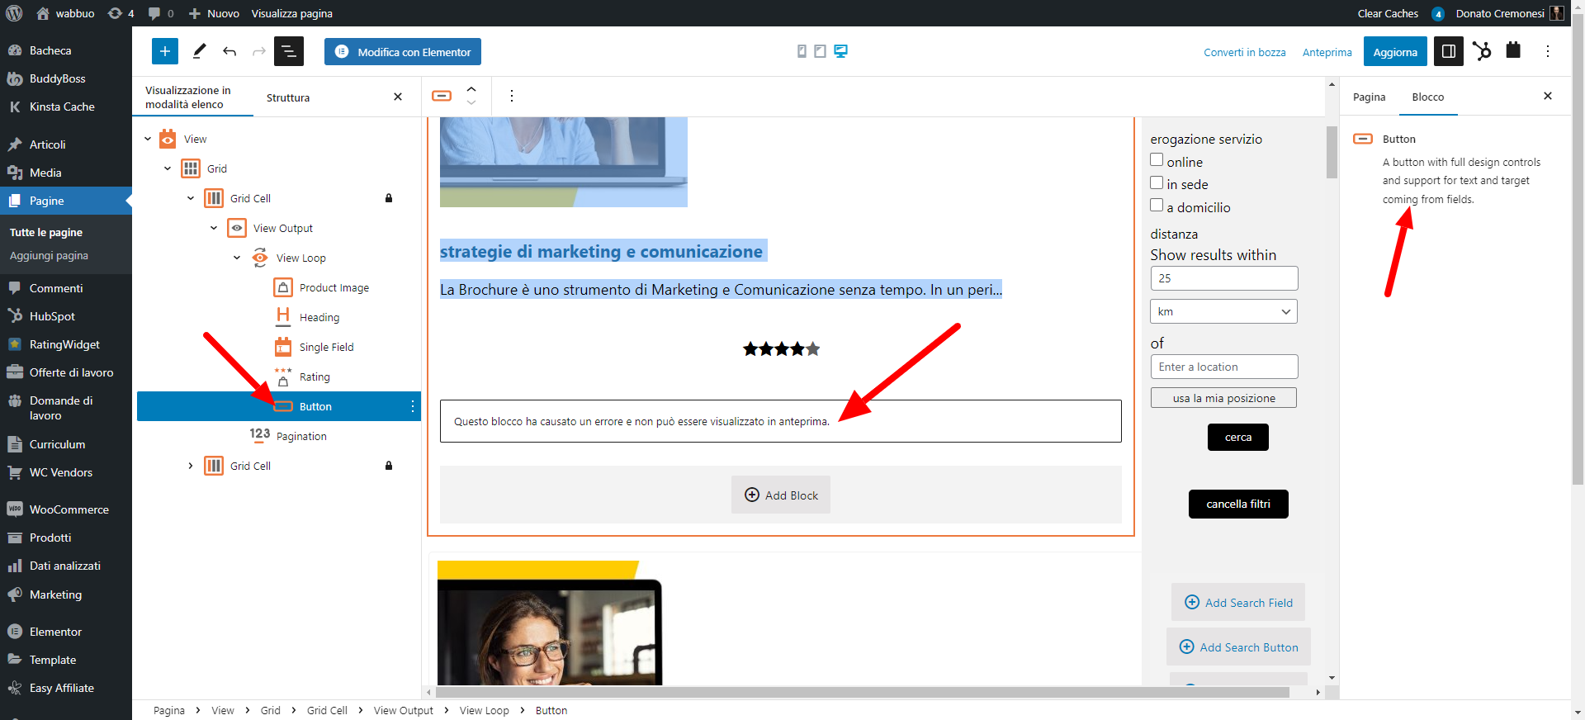The height and width of the screenshot is (720, 1585).
Task: Open the updates icon showing 4
Action: (x=121, y=13)
